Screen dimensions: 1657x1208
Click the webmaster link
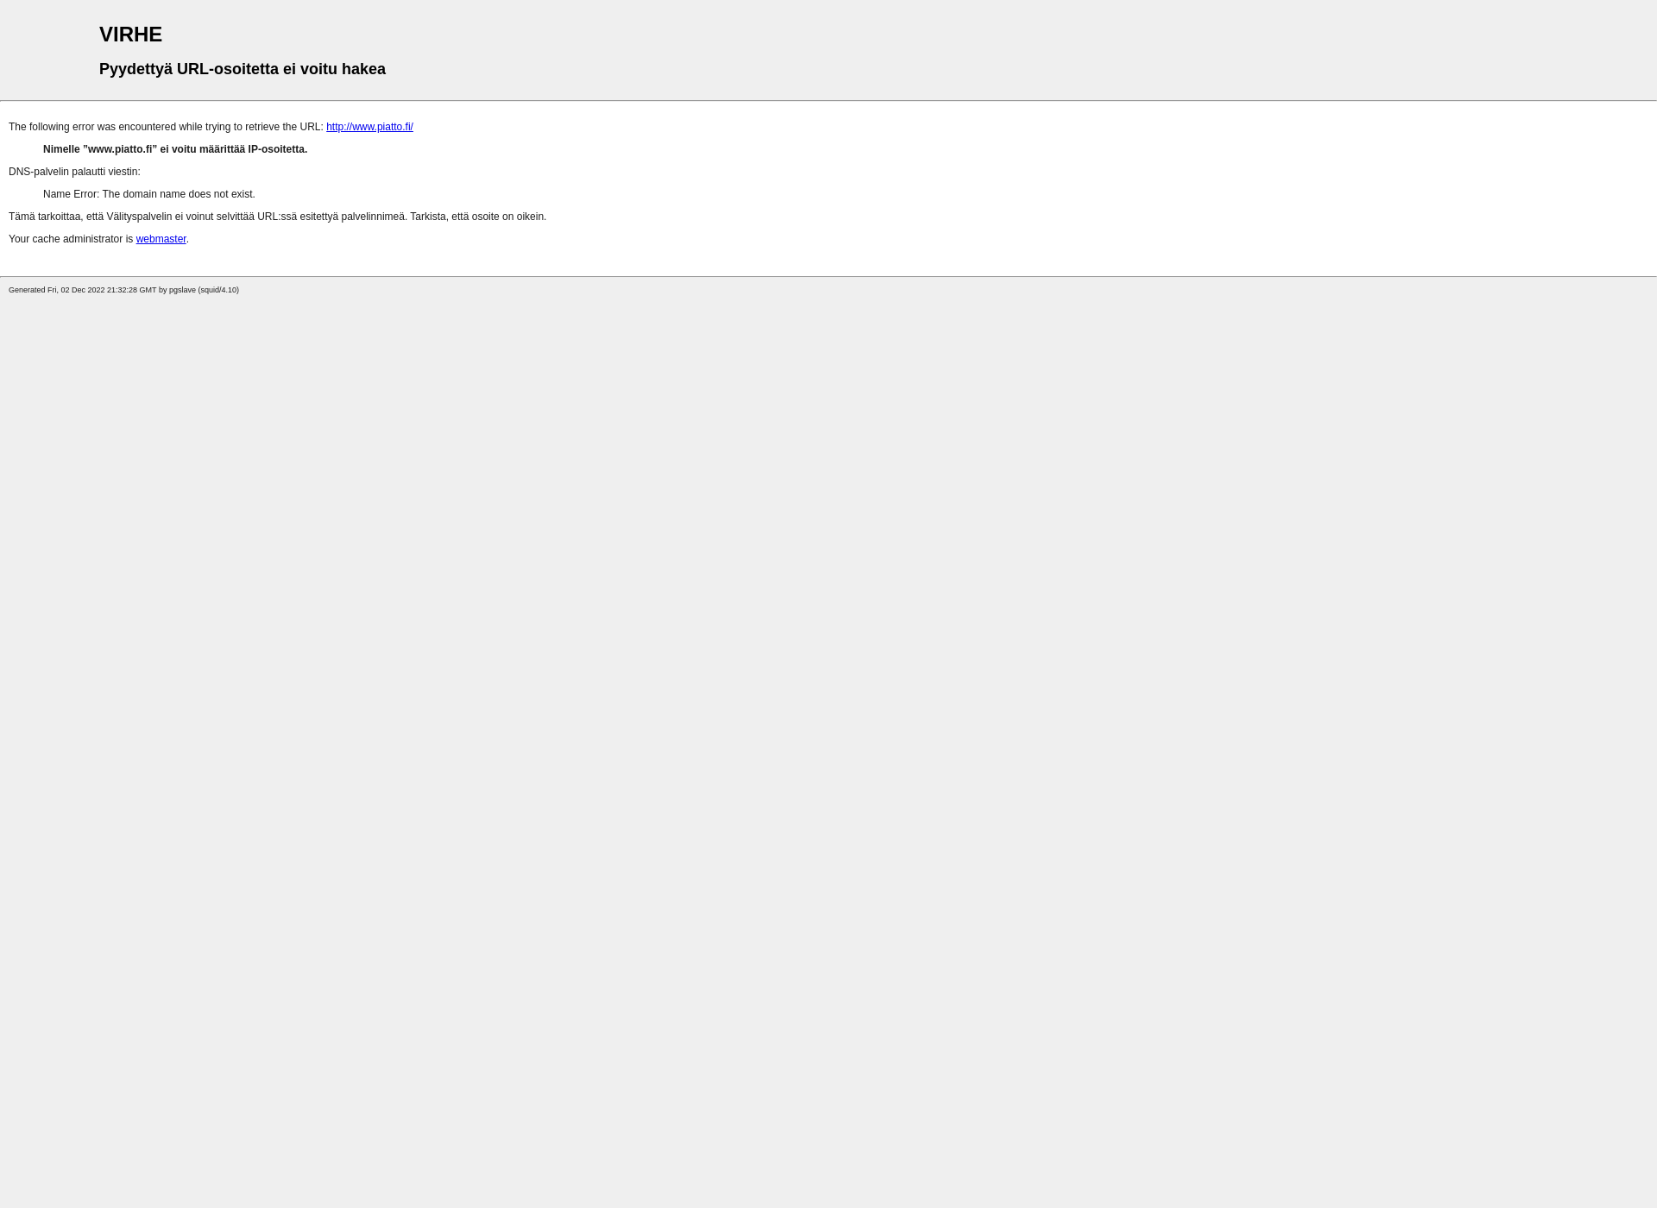pyautogui.click(x=161, y=238)
